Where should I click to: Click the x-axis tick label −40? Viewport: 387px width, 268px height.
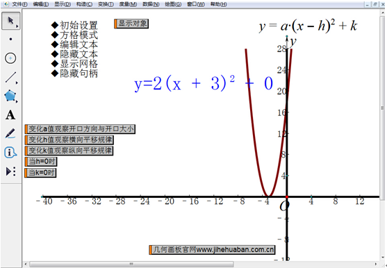[x=44, y=201]
